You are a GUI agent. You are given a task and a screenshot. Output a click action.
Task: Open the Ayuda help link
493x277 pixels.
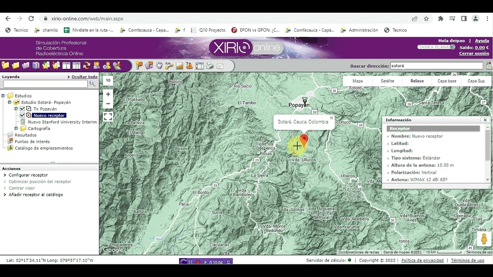pos(482,41)
